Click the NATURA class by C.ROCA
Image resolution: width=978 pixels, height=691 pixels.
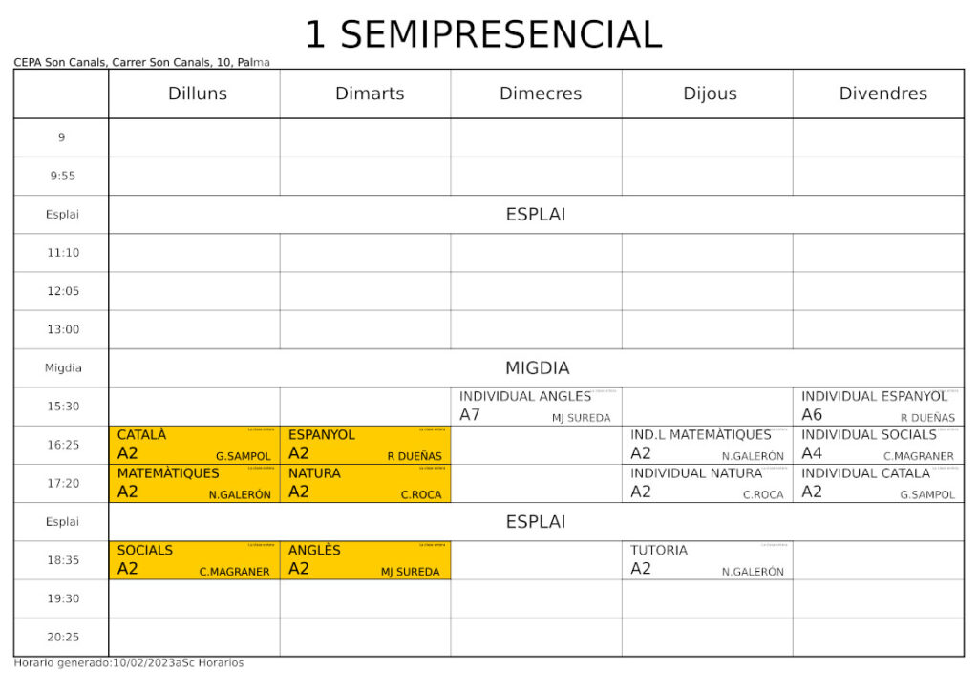tap(366, 484)
